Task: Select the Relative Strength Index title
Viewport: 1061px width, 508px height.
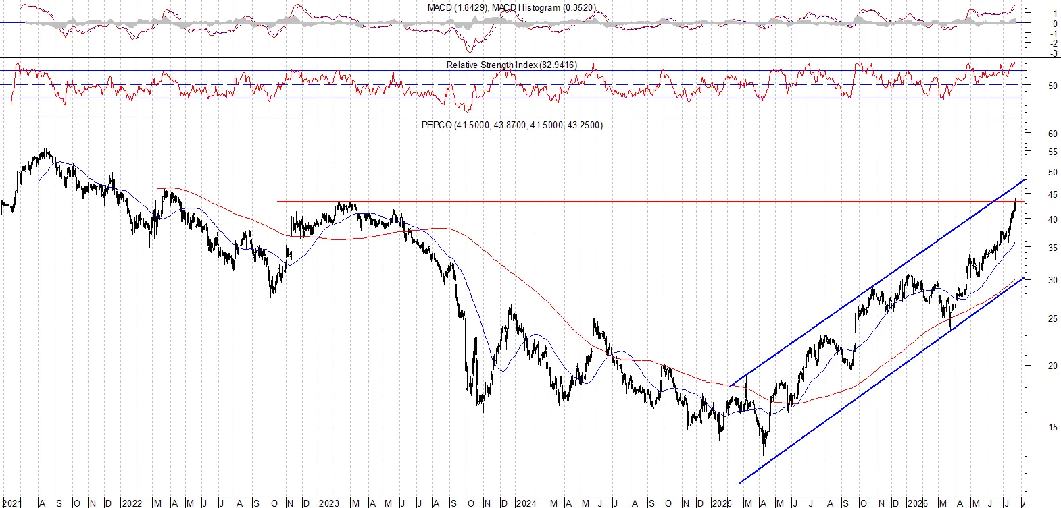Action: pyautogui.click(x=512, y=65)
